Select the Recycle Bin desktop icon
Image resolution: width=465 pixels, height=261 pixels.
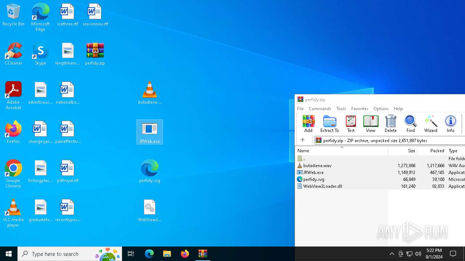(x=13, y=15)
